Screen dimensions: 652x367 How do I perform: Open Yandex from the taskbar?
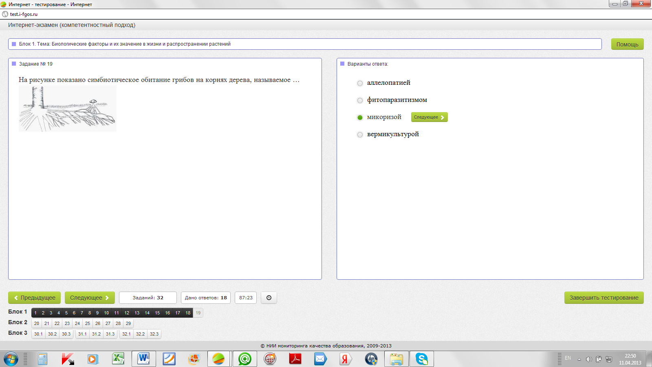pos(346,359)
